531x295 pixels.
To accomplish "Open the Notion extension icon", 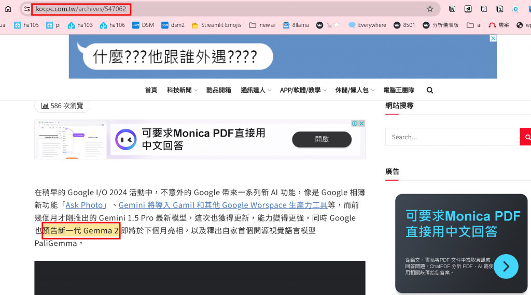I will (x=452, y=9).
